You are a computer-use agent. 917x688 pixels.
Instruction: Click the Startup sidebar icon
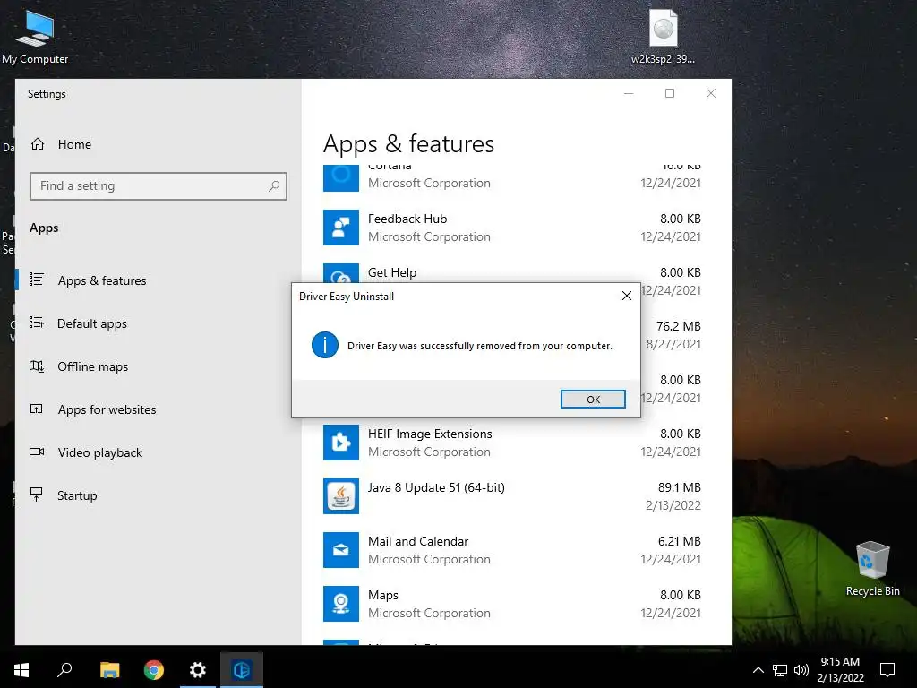coord(36,494)
